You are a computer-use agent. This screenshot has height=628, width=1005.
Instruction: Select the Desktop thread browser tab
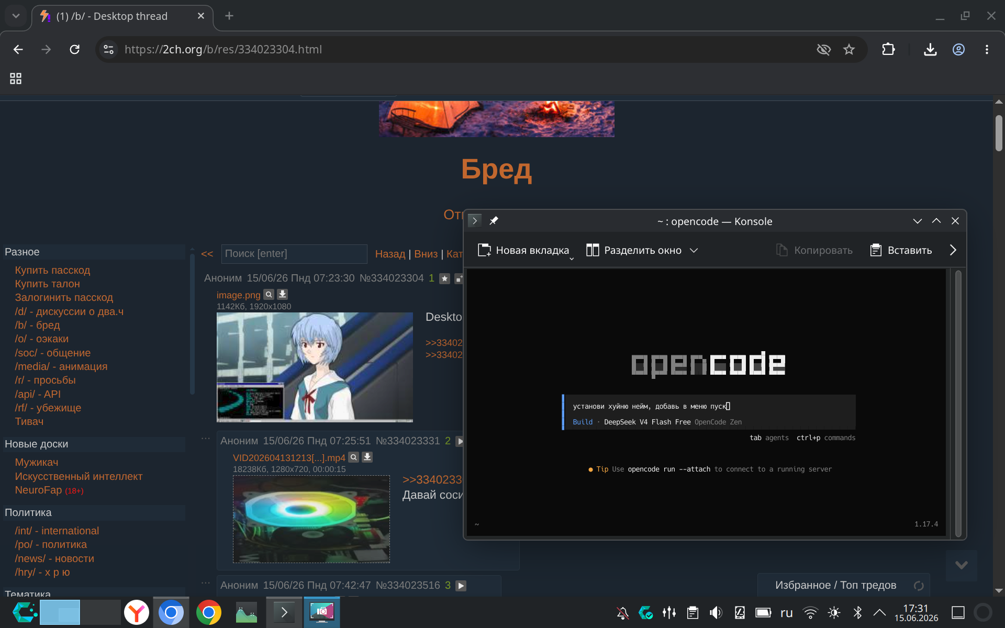click(x=122, y=16)
